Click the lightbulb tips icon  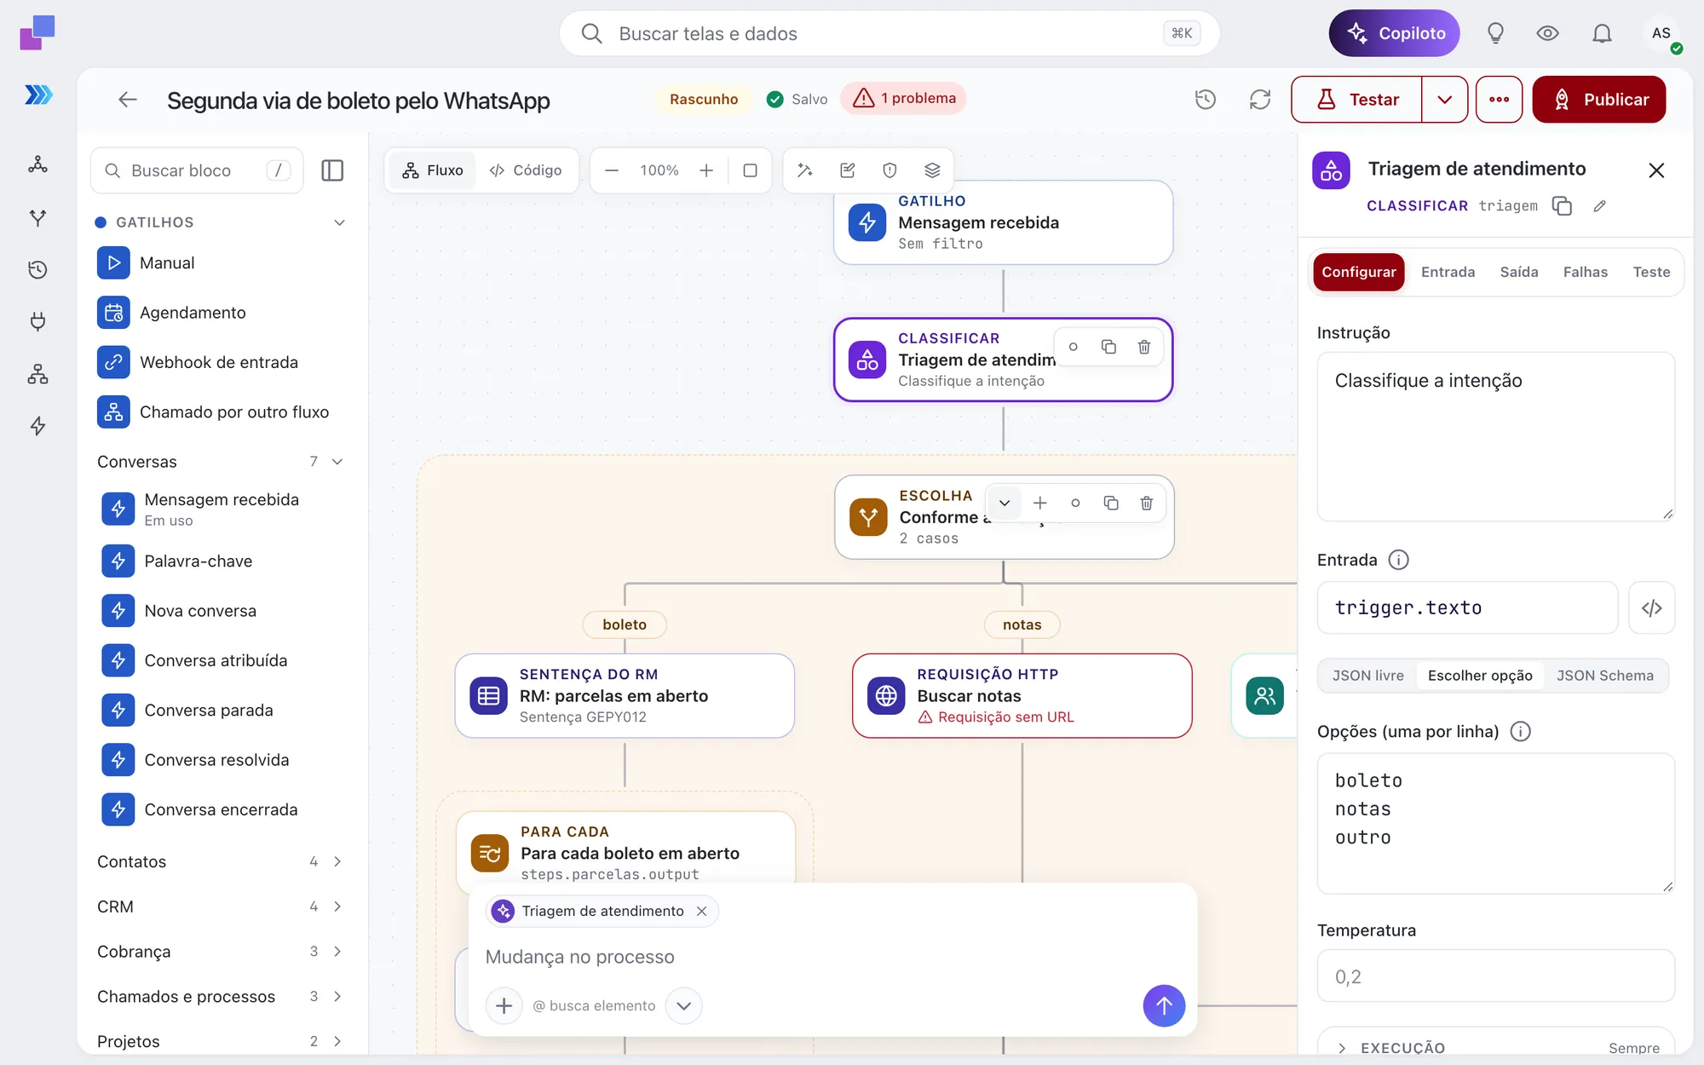(1495, 33)
